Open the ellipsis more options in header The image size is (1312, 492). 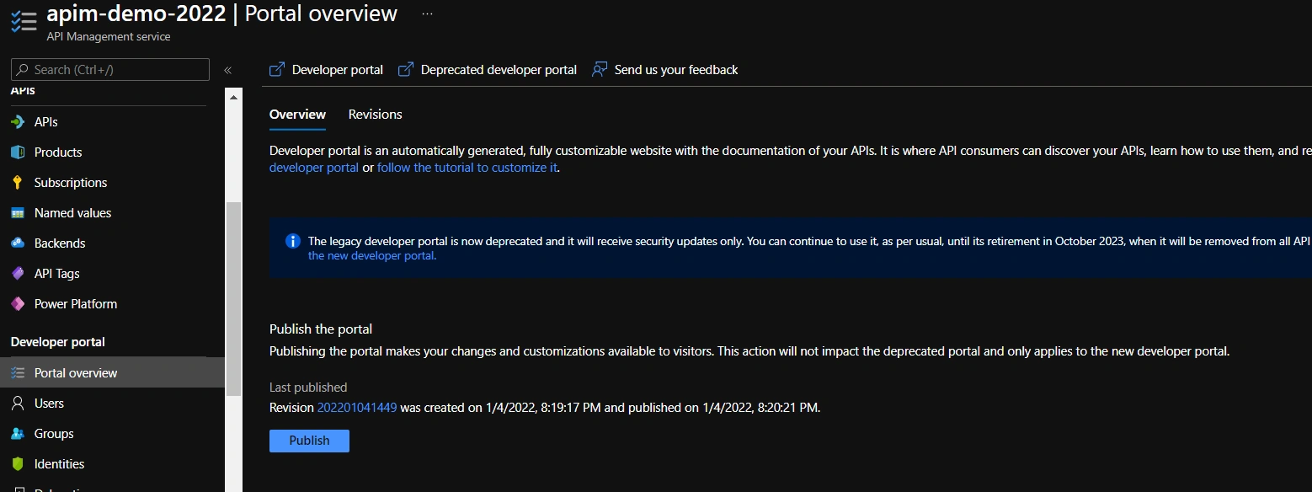point(427,14)
